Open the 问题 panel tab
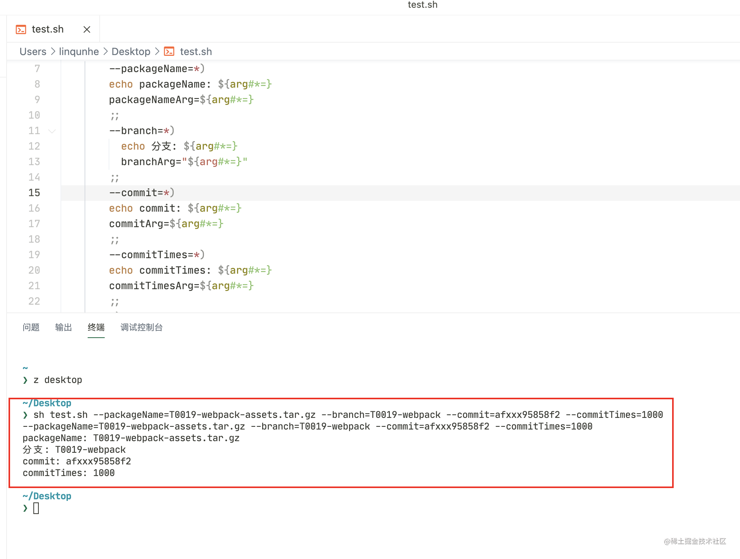Viewport: 740px width, 559px height. coord(31,328)
